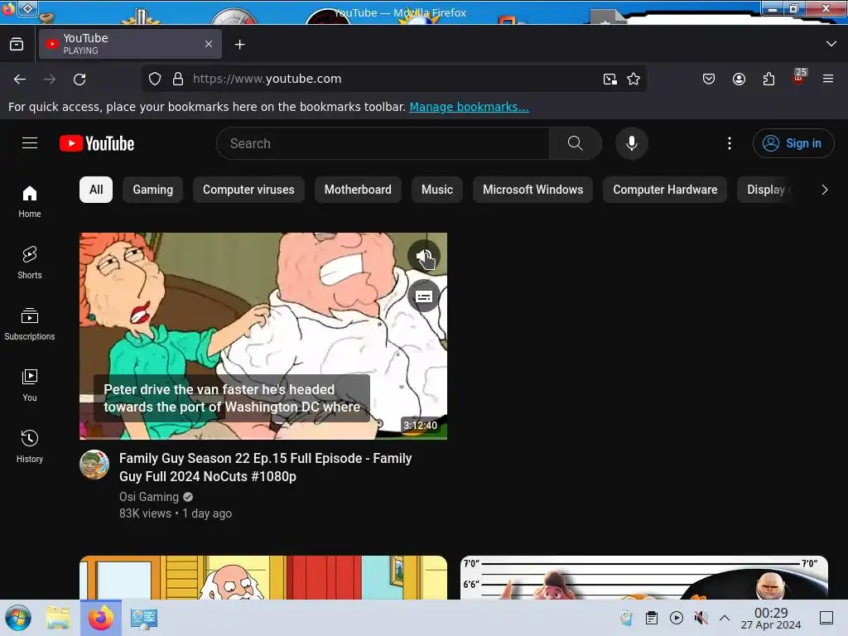Viewport: 848px width, 636px height.
Task: Open the extension with 25 badge
Action: 799,77
